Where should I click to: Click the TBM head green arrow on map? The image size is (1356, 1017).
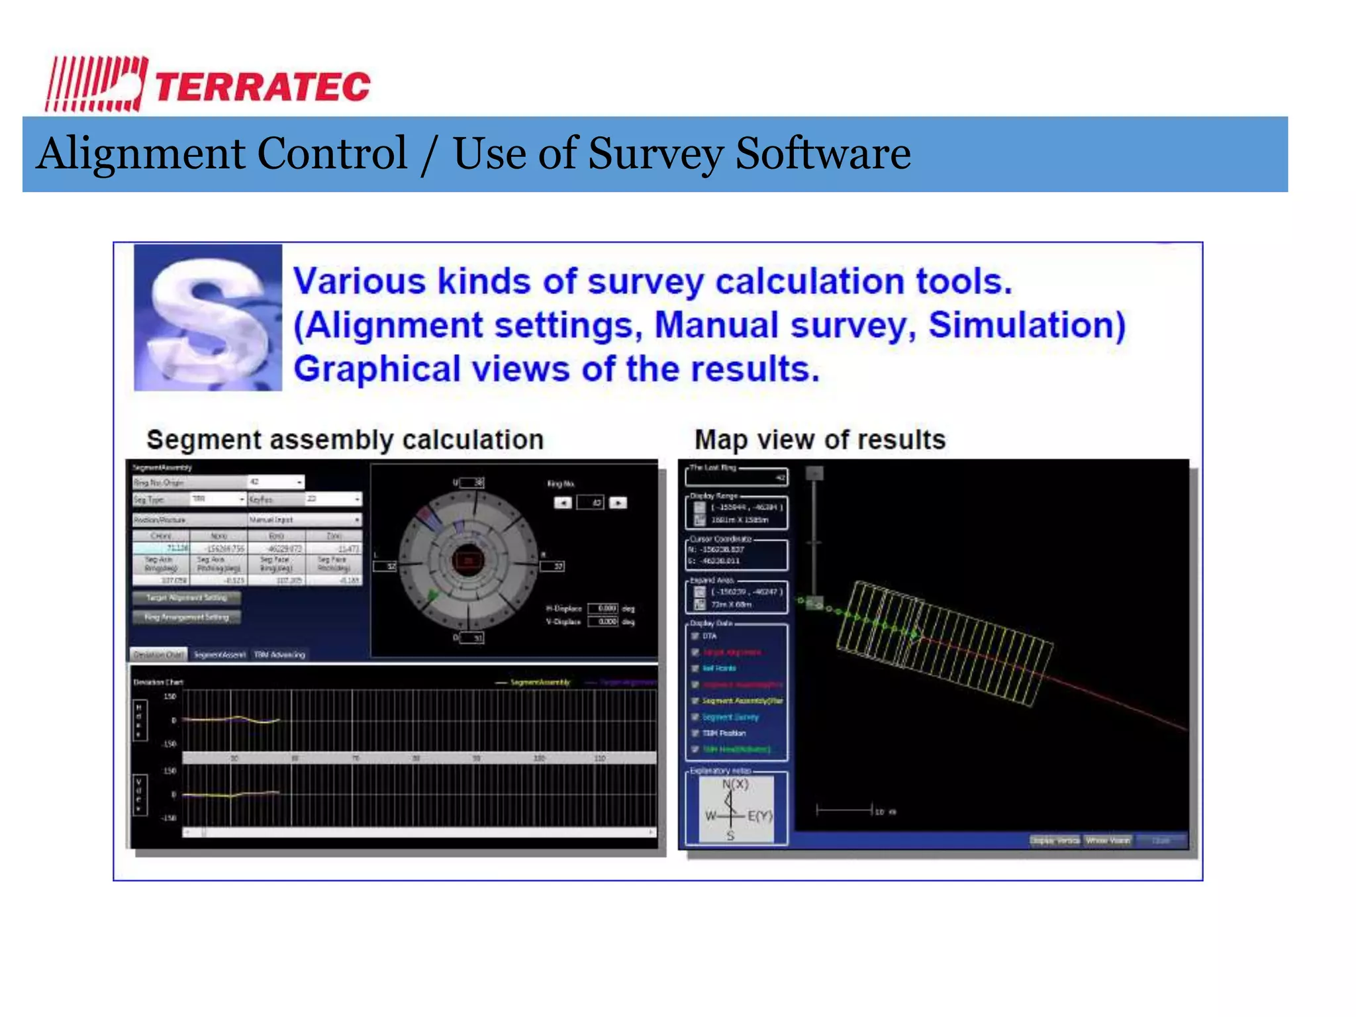pyautogui.click(x=915, y=634)
